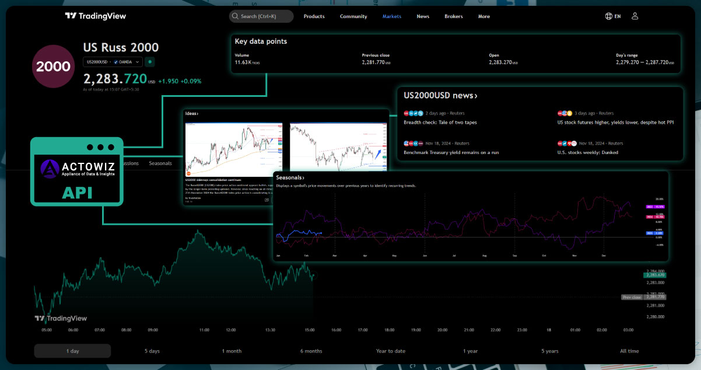Switch to the Seasonals tab
The image size is (701, 370).
[160, 163]
